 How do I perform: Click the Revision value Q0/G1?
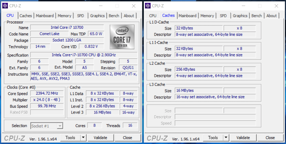pyautogui.click(x=128, y=68)
